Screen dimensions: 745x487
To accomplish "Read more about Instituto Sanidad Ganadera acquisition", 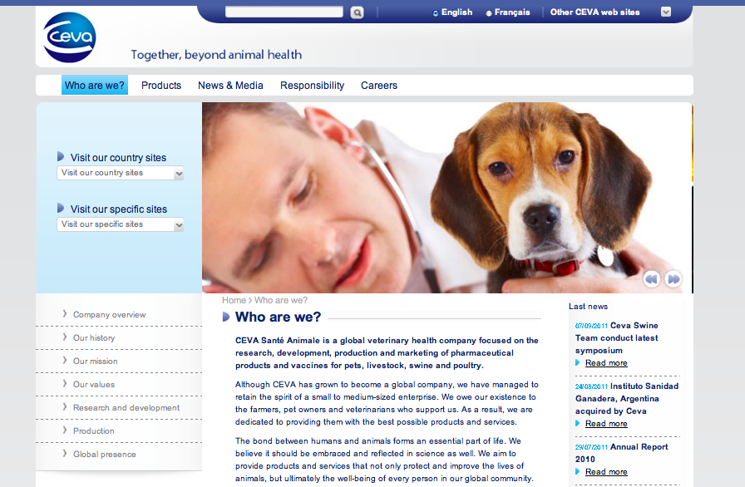I will tap(606, 423).
